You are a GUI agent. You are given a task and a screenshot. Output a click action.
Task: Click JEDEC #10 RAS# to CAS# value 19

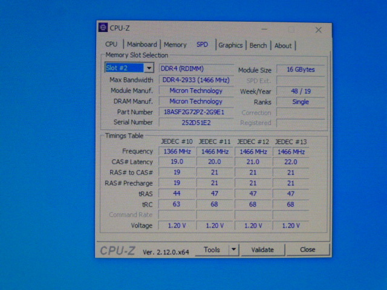pyautogui.click(x=177, y=172)
